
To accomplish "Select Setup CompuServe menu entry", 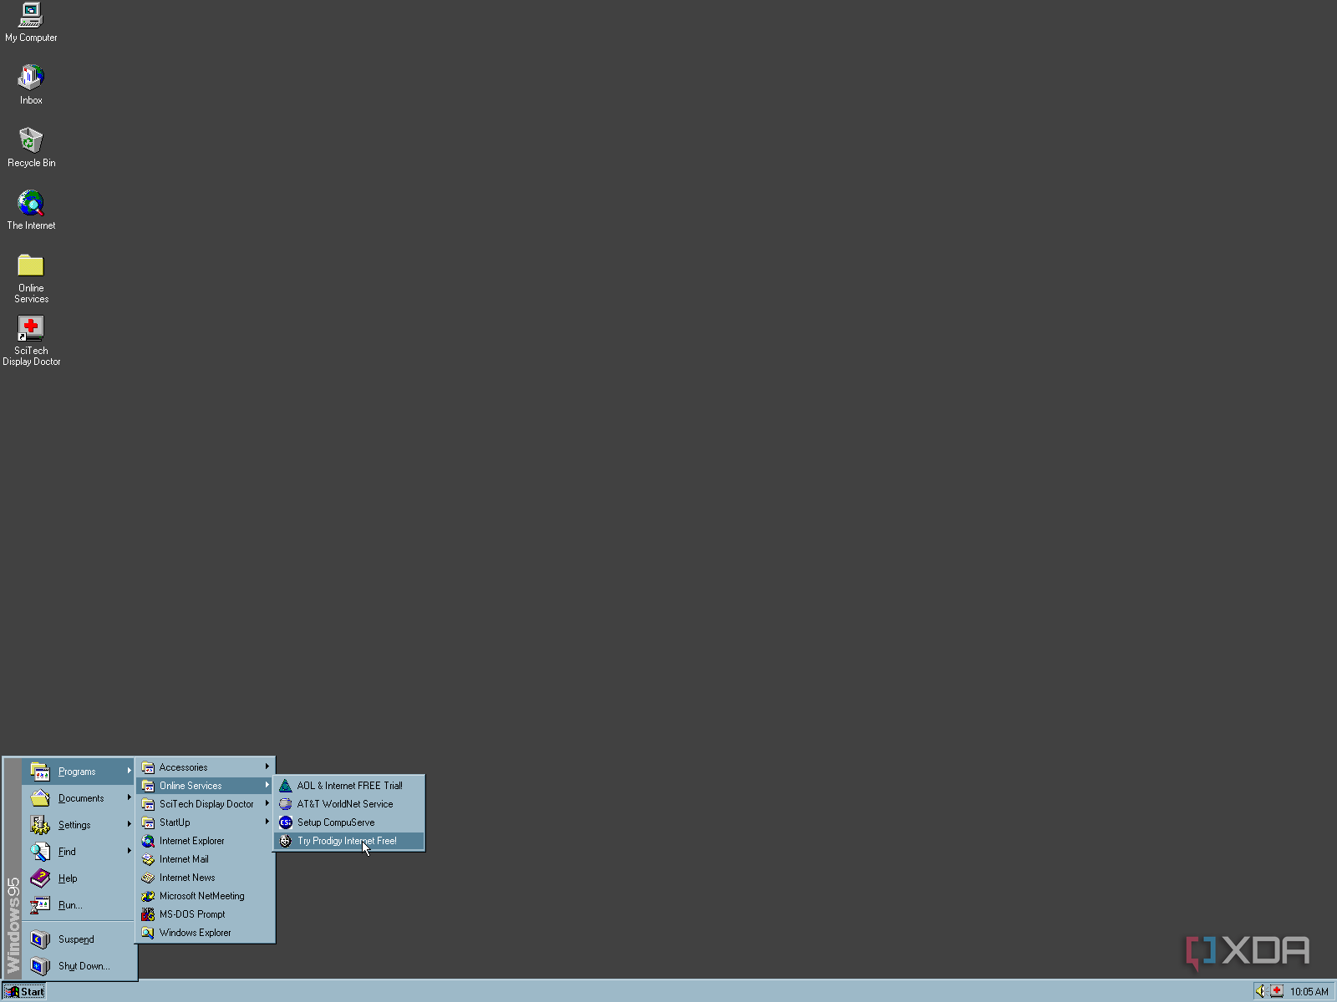I will (349, 822).
